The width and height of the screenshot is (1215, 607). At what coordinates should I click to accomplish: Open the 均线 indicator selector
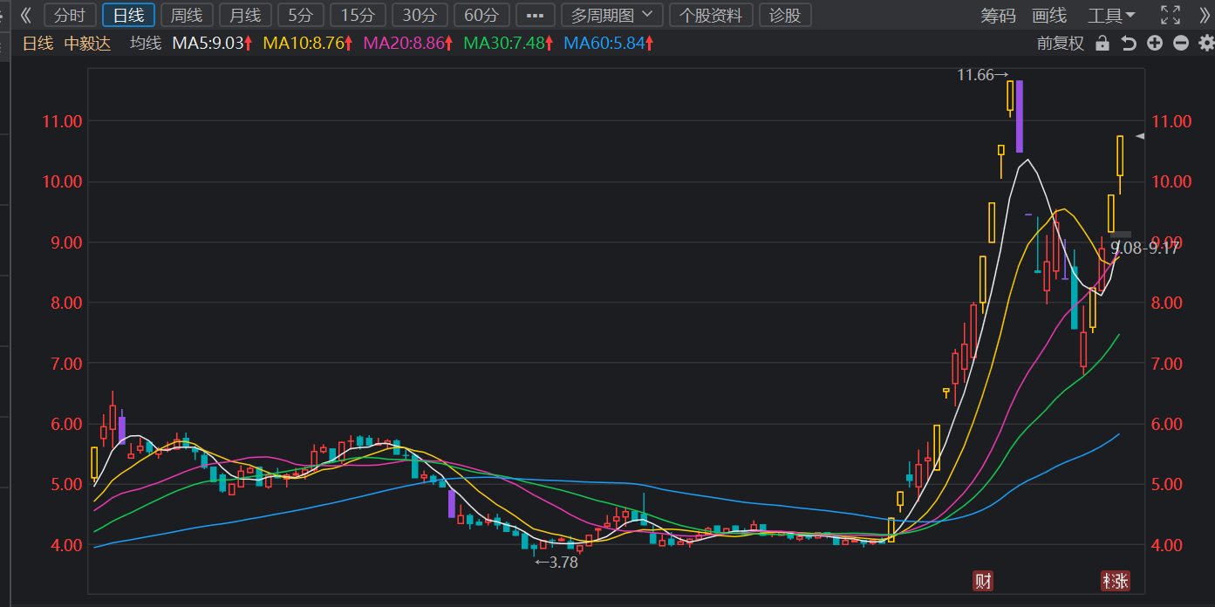click(x=146, y=44)
